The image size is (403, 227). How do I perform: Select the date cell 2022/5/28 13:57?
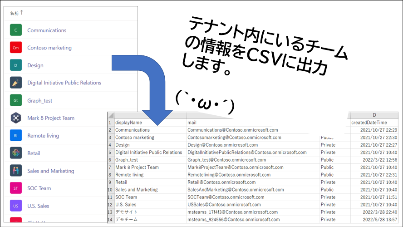tap(374, 220)
